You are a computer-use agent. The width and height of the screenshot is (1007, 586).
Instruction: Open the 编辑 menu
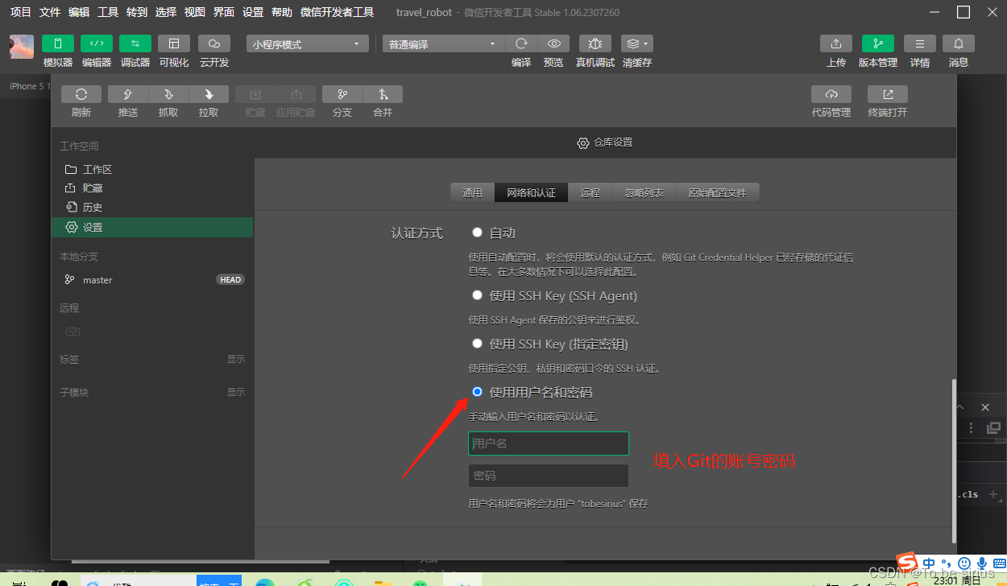click(79, 12)
